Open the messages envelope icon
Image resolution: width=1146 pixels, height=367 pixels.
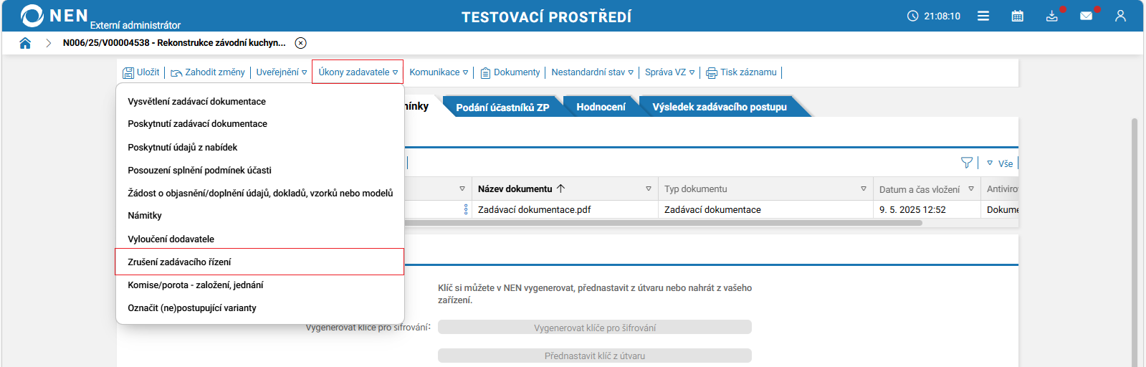click(x=1087, y=16)
